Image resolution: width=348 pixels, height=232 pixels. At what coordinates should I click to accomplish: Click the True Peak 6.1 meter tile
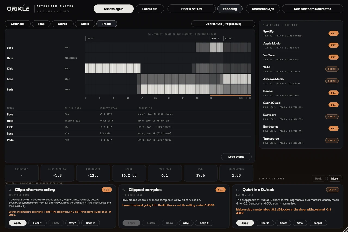click(x=165, y=173)
